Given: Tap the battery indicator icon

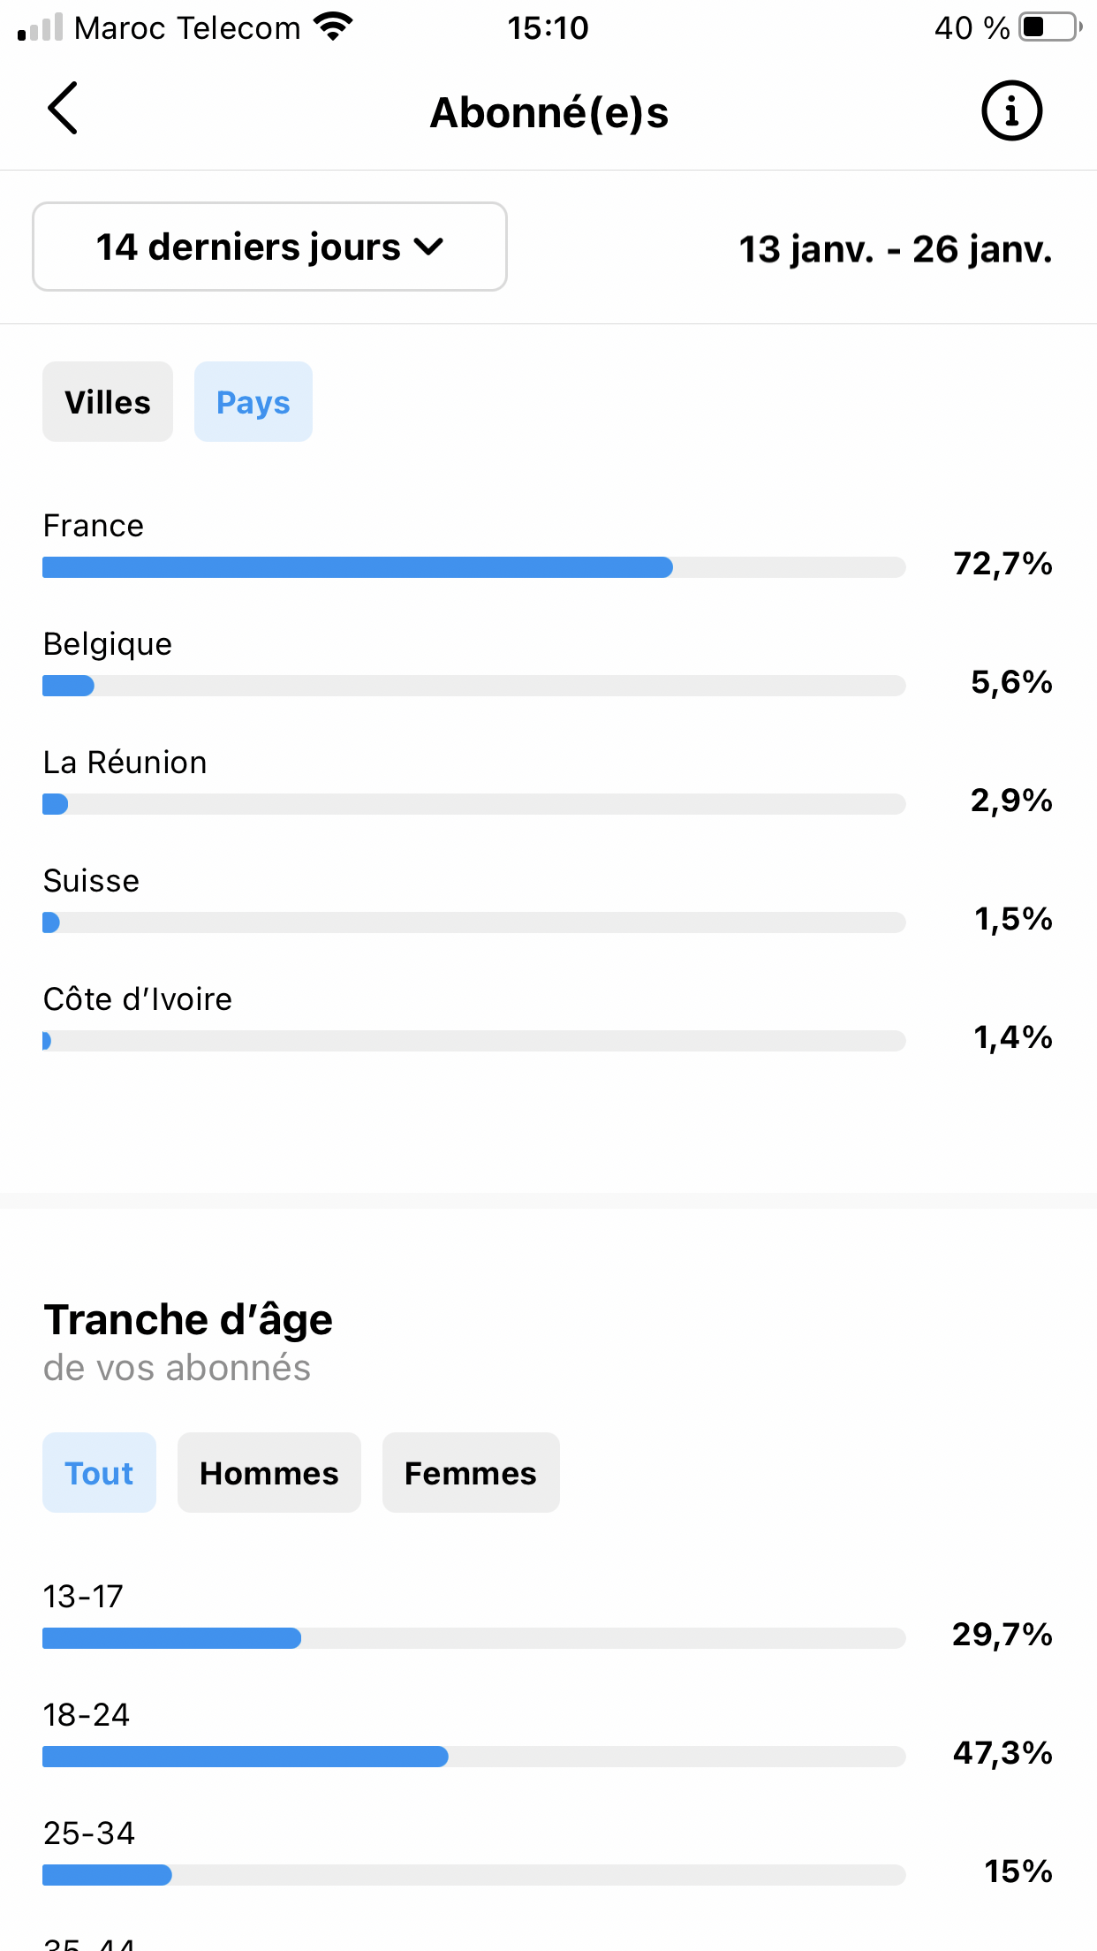Looking at the screenshot, I should click(1050, 27).
